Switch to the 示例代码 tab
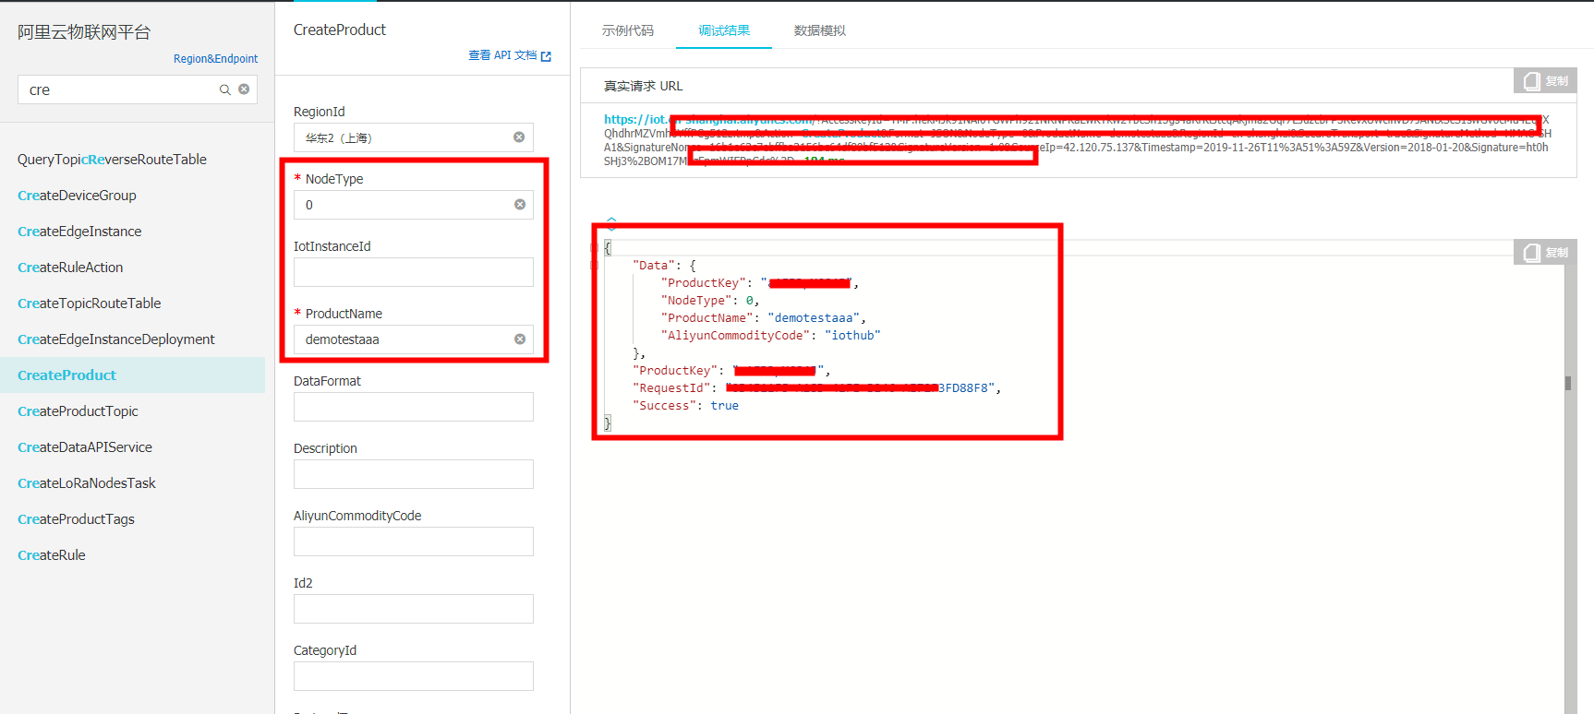Screen dimensions: 1594x714 pos(628,30)
